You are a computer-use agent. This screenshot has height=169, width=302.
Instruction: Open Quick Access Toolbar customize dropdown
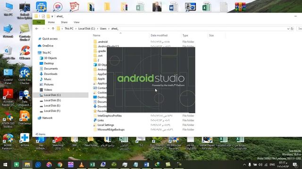(52, 16)
